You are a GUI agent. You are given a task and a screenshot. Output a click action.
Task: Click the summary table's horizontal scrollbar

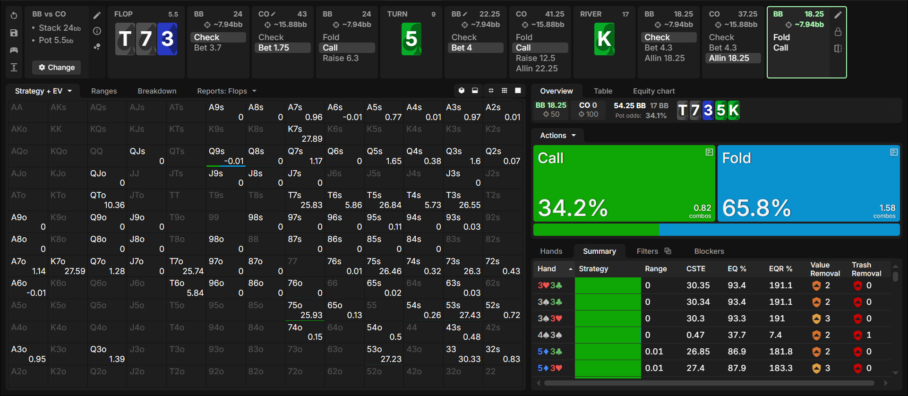[x=709, y=383]
